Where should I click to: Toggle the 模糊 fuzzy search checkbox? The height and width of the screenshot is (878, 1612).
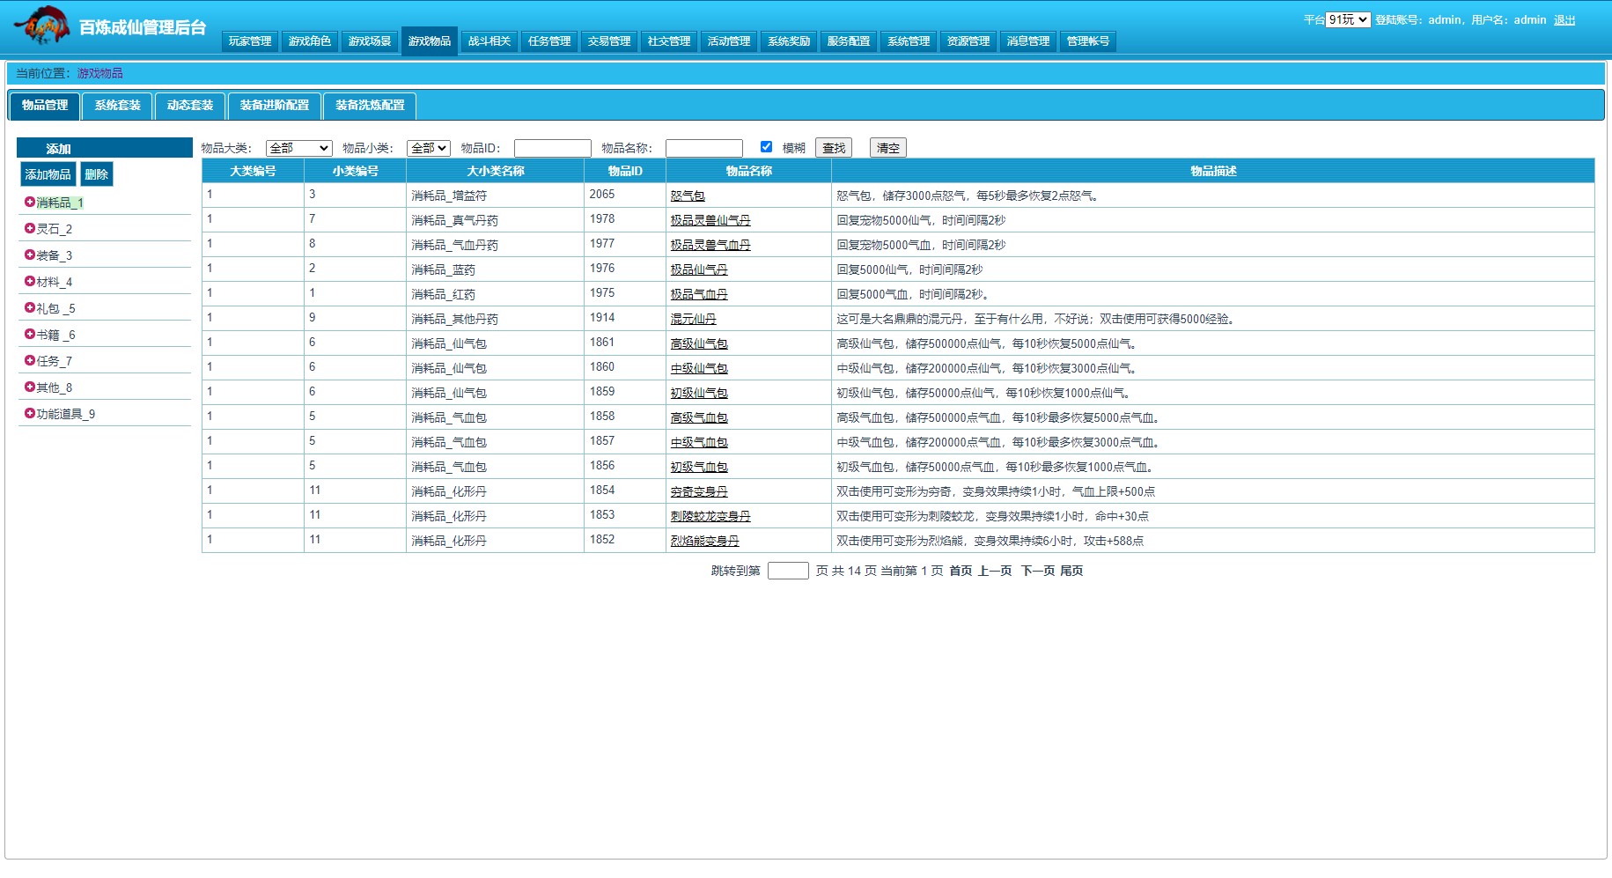766,147
